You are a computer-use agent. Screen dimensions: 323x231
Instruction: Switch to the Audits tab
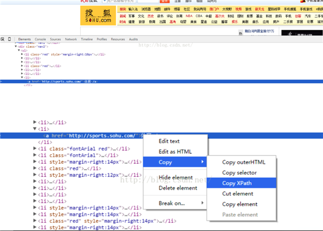(x=134, y=39)
